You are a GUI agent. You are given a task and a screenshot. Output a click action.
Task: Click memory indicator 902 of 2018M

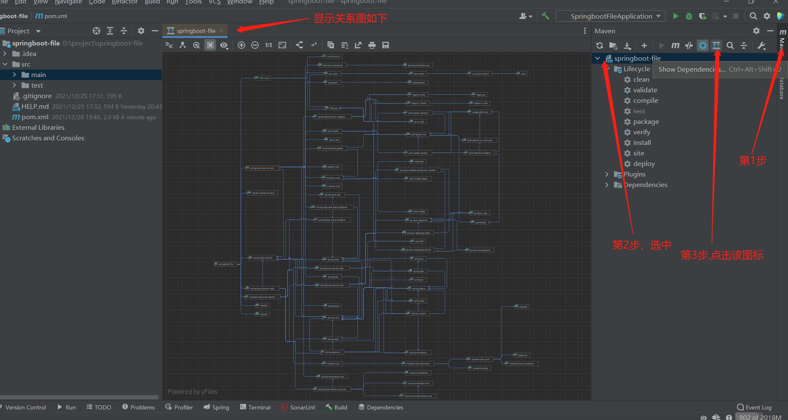point(760,417)
